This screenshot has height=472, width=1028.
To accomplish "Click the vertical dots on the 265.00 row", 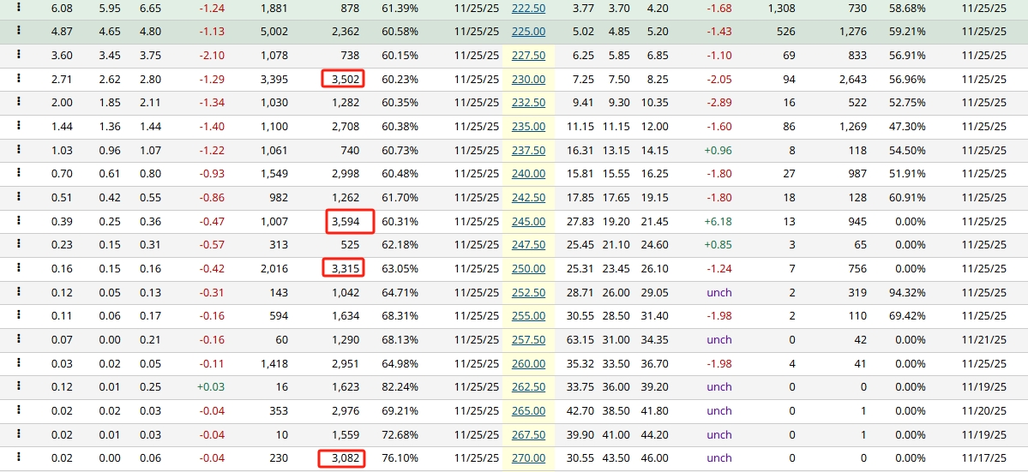I will coord(18,410).
